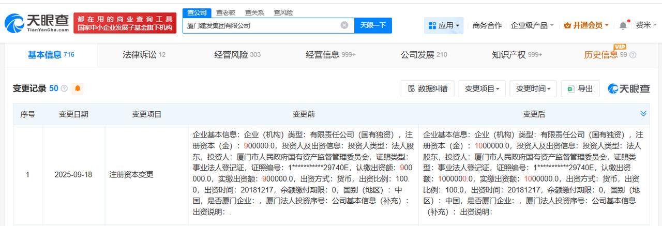
Task: Expand the table using the double-chevron icon
Action: (x=643, y=114)
